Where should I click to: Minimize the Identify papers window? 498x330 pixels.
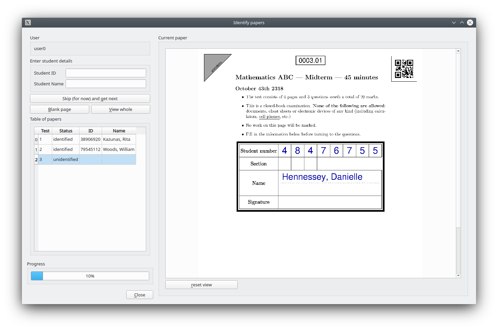[454, 23]
